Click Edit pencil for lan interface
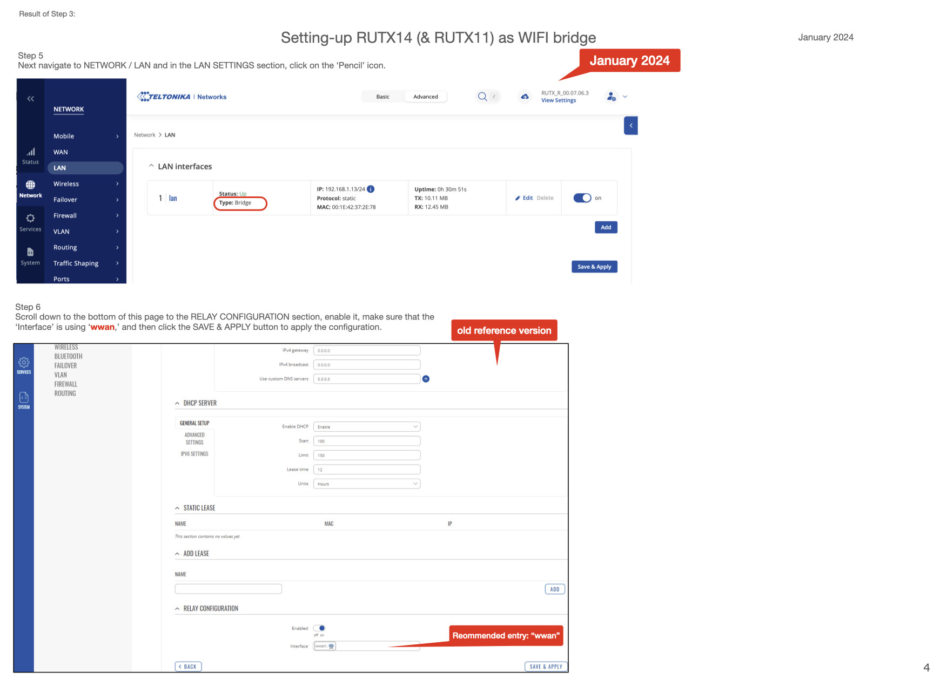The height and width of the screenshot is (680, 940). click(524, 198)
